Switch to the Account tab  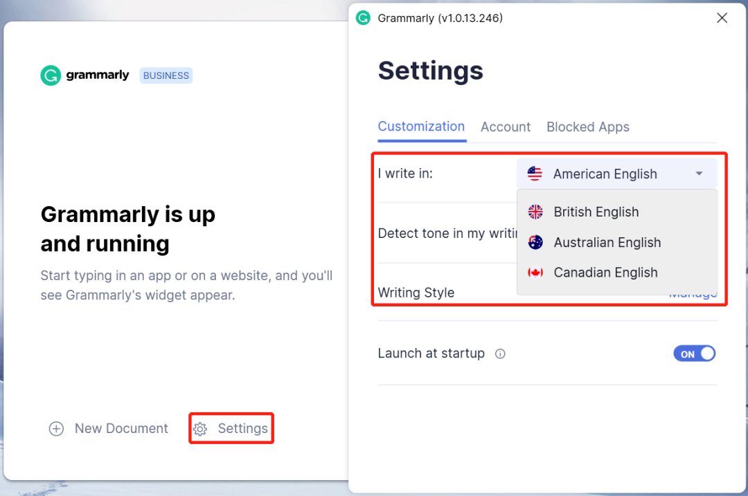[506, 127]
